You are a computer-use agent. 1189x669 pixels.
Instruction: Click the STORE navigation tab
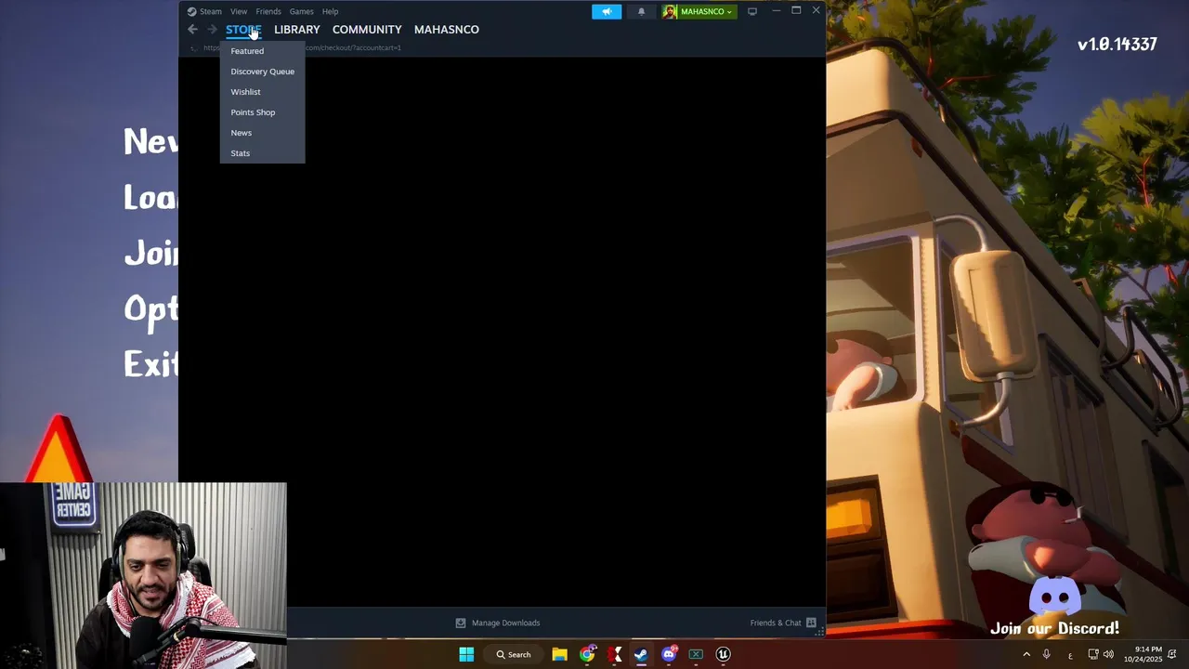243,30
